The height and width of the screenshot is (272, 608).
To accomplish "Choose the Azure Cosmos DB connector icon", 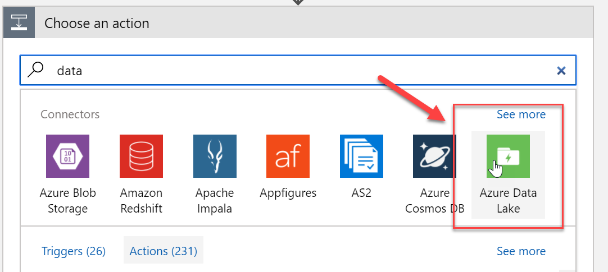I will pos(435,156).
